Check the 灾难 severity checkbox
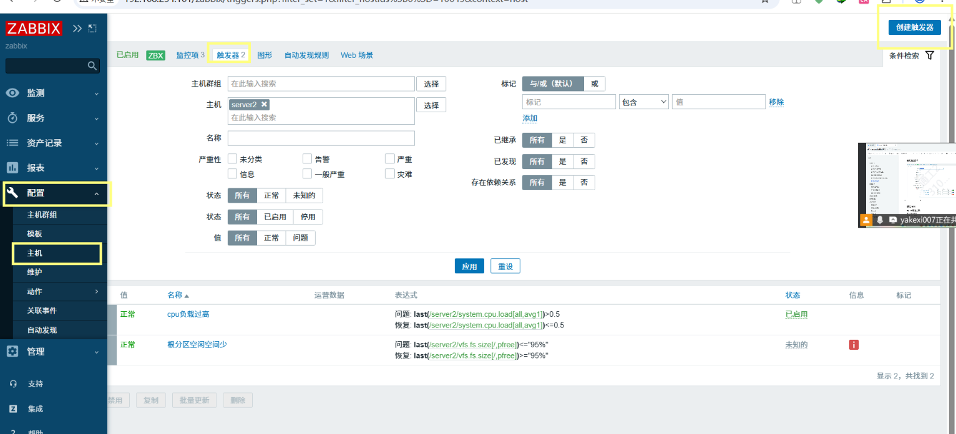 [x=390, y=174]
